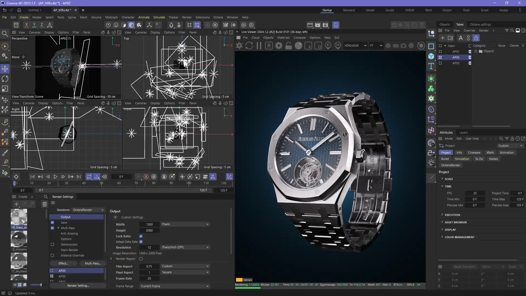Click the OctaneRender tab button in Attributes
Image resolution: width=526 pixels, height=296 pixels.
click(451, 165)
